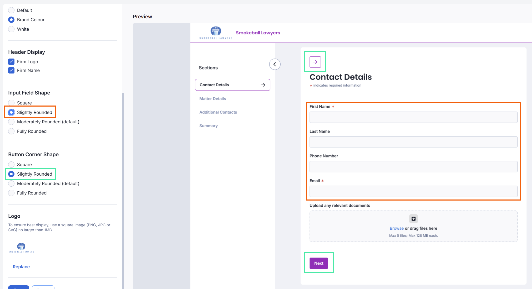The height and width of the screenshot is (289, 532).
Task: Select the Default colour radio option
Action: coord(11,10)
